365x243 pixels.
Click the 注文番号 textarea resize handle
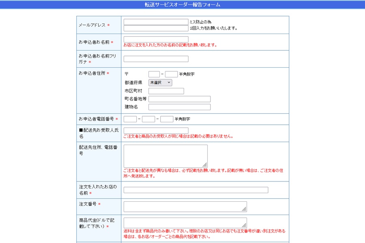click(x=245, y=210)
